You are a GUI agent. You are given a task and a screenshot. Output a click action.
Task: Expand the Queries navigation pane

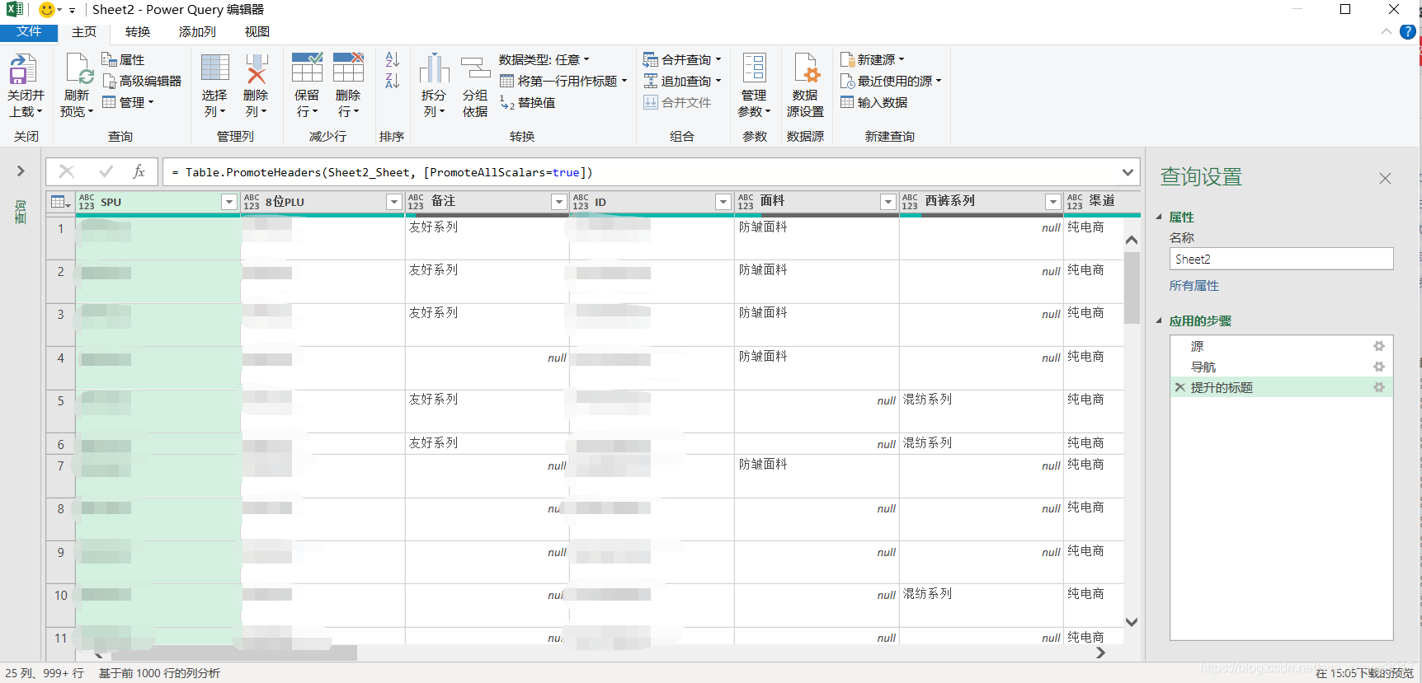pos(21,171)
